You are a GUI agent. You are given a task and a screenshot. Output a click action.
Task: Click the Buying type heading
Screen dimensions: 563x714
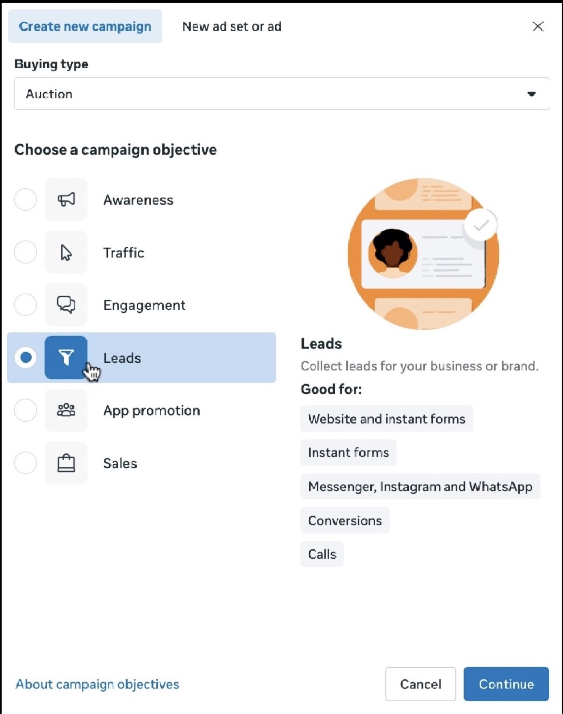coord(51,64)
